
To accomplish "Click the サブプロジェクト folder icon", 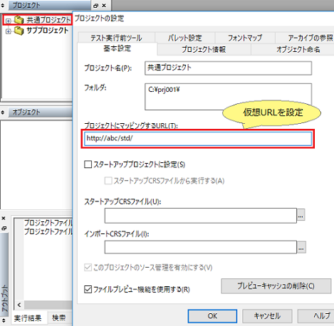I will point(19,31).
